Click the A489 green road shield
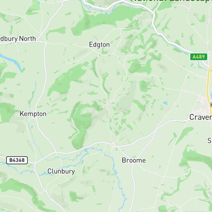Image resolution: width=212 pixels, height=212 pixels. click(x=199, y=57)
